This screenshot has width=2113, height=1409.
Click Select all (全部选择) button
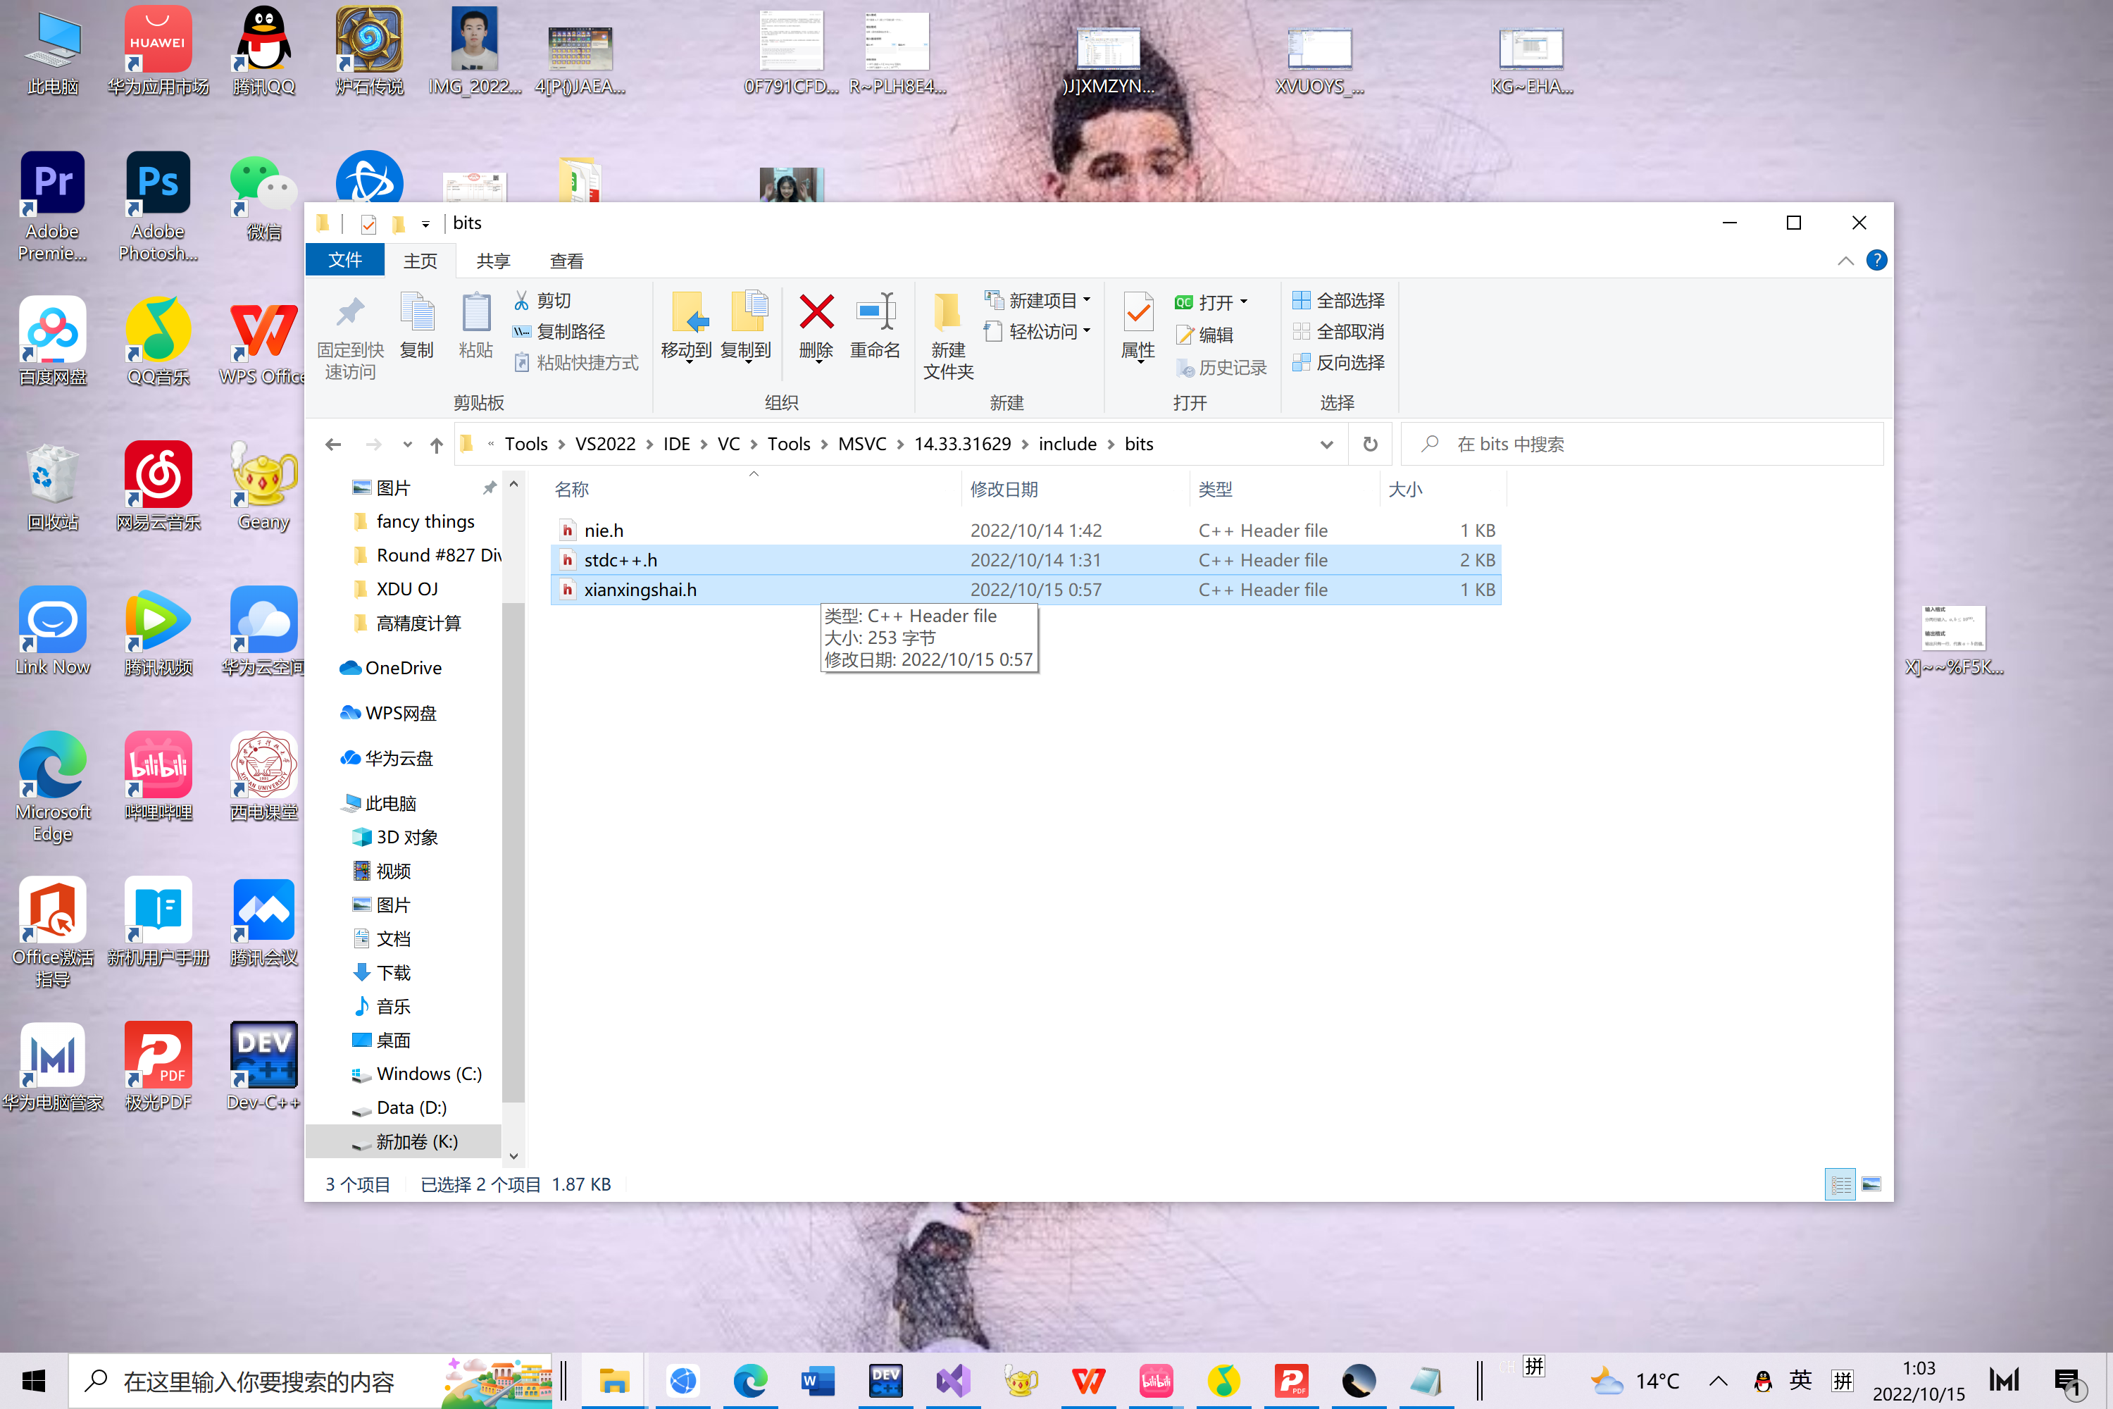coord(1338,300)
